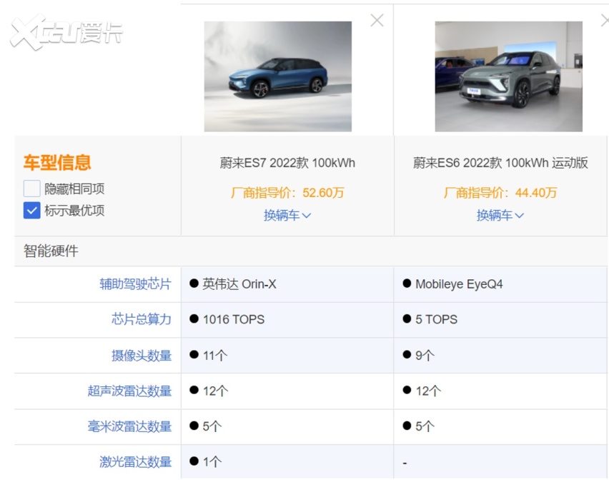Click the 蔚来ES6 2022款 运动版 title
Image resolution: width=609 pixels, height=482 pixels.
pos(500,163)
